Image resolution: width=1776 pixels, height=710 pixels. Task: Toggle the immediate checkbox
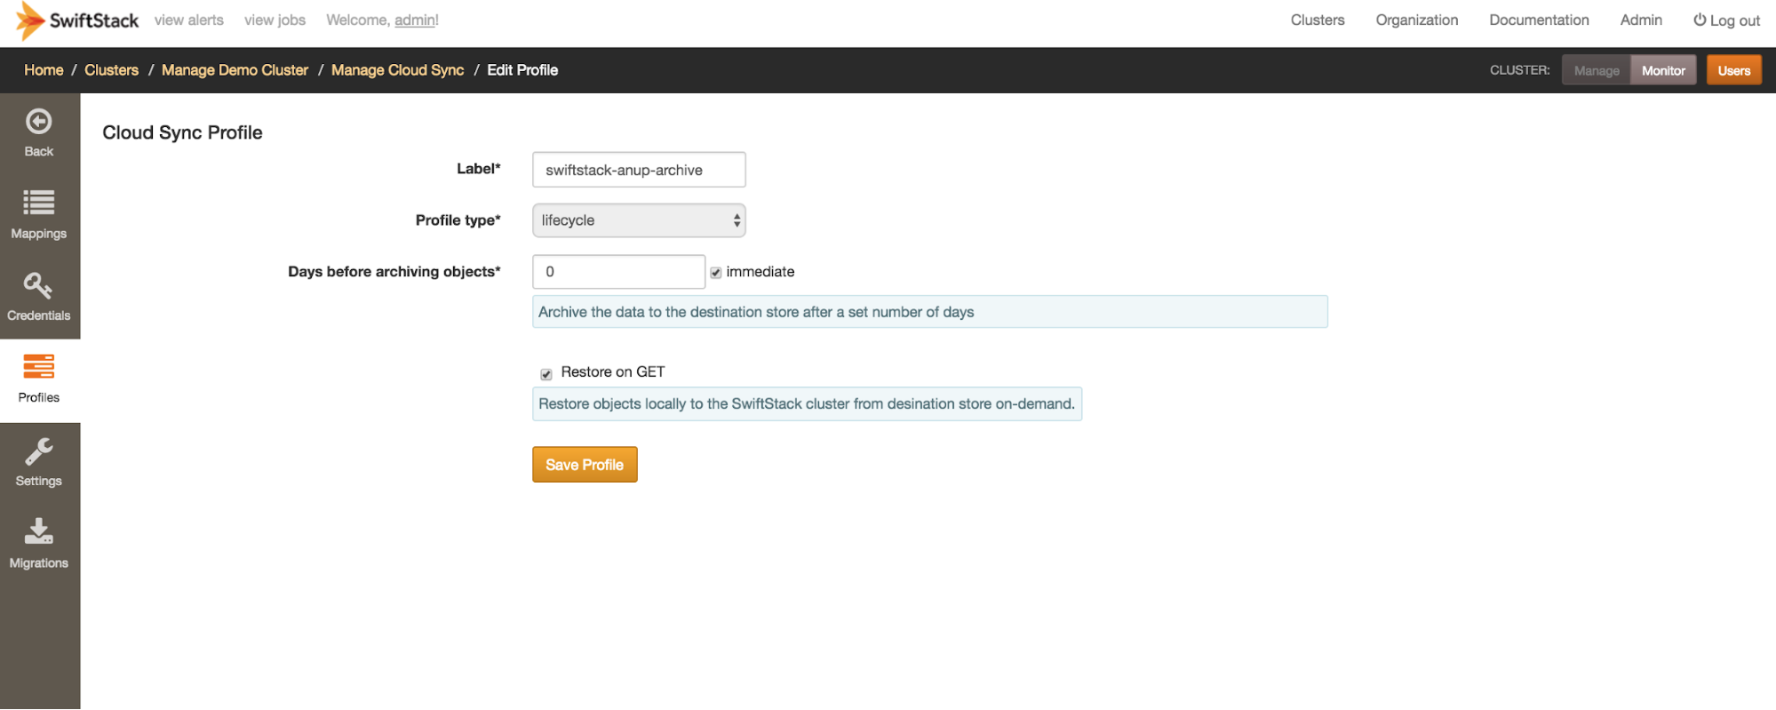pyautogui.click(x=716, y=273)
